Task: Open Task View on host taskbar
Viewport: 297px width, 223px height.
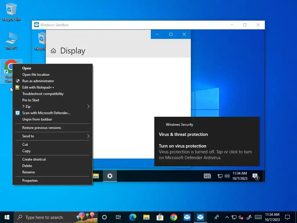Action: [118, 217]
